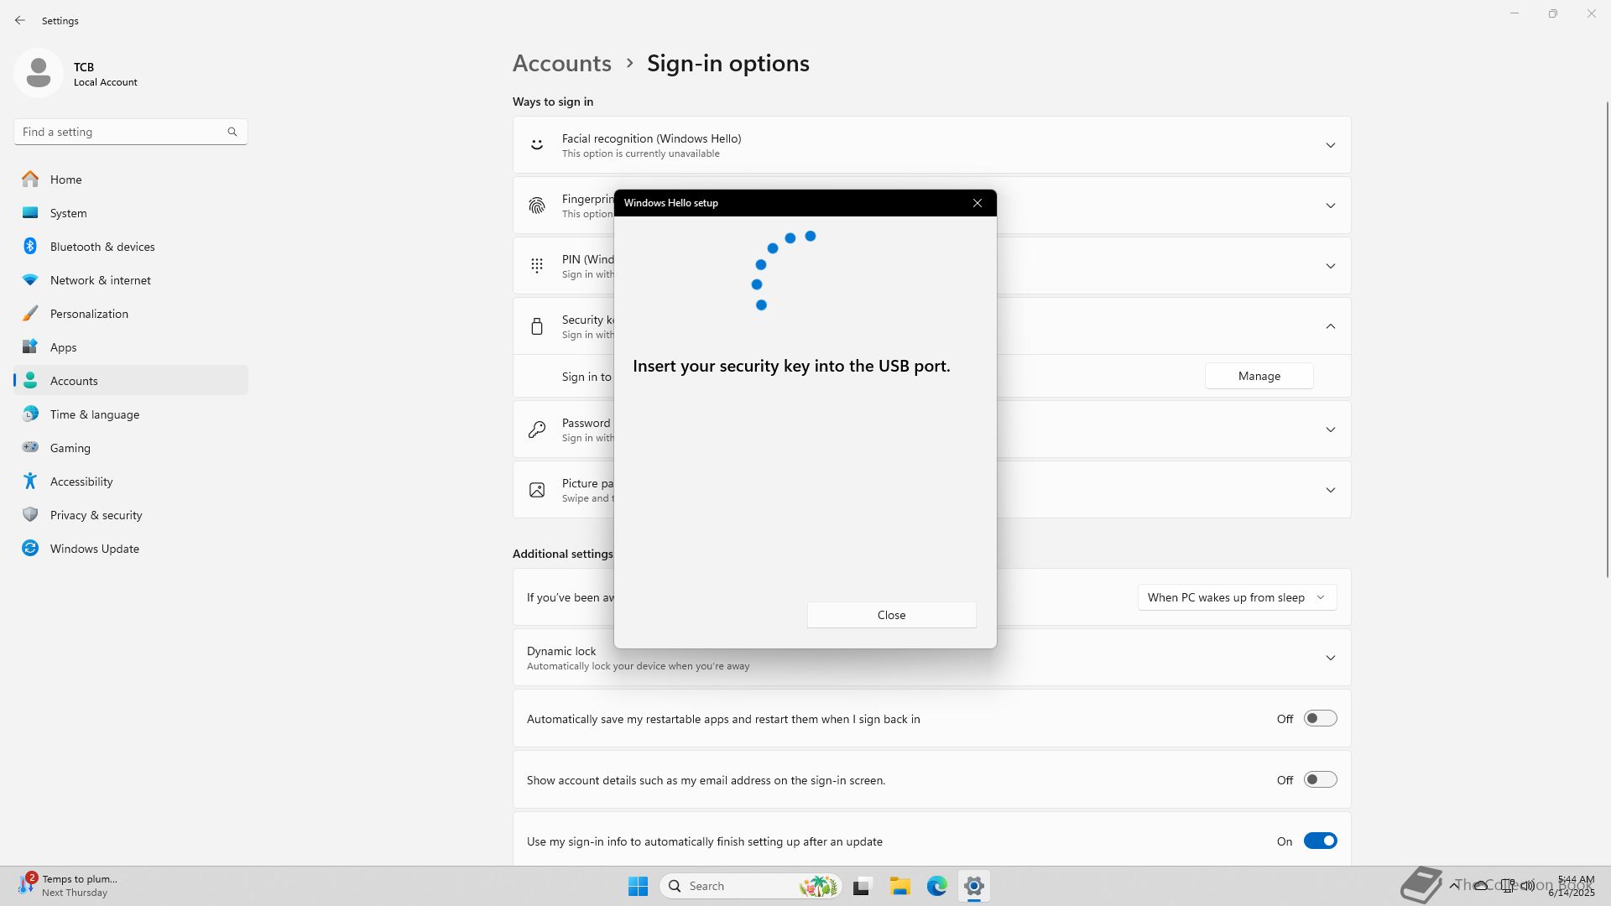Click the Fingerprint recognition icon
1611x906 pixels.
pyautogui.click(x=537, y=206)
